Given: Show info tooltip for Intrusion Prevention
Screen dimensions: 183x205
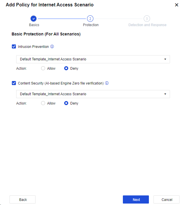Looking at the screenshot, I should pos(52,46).
